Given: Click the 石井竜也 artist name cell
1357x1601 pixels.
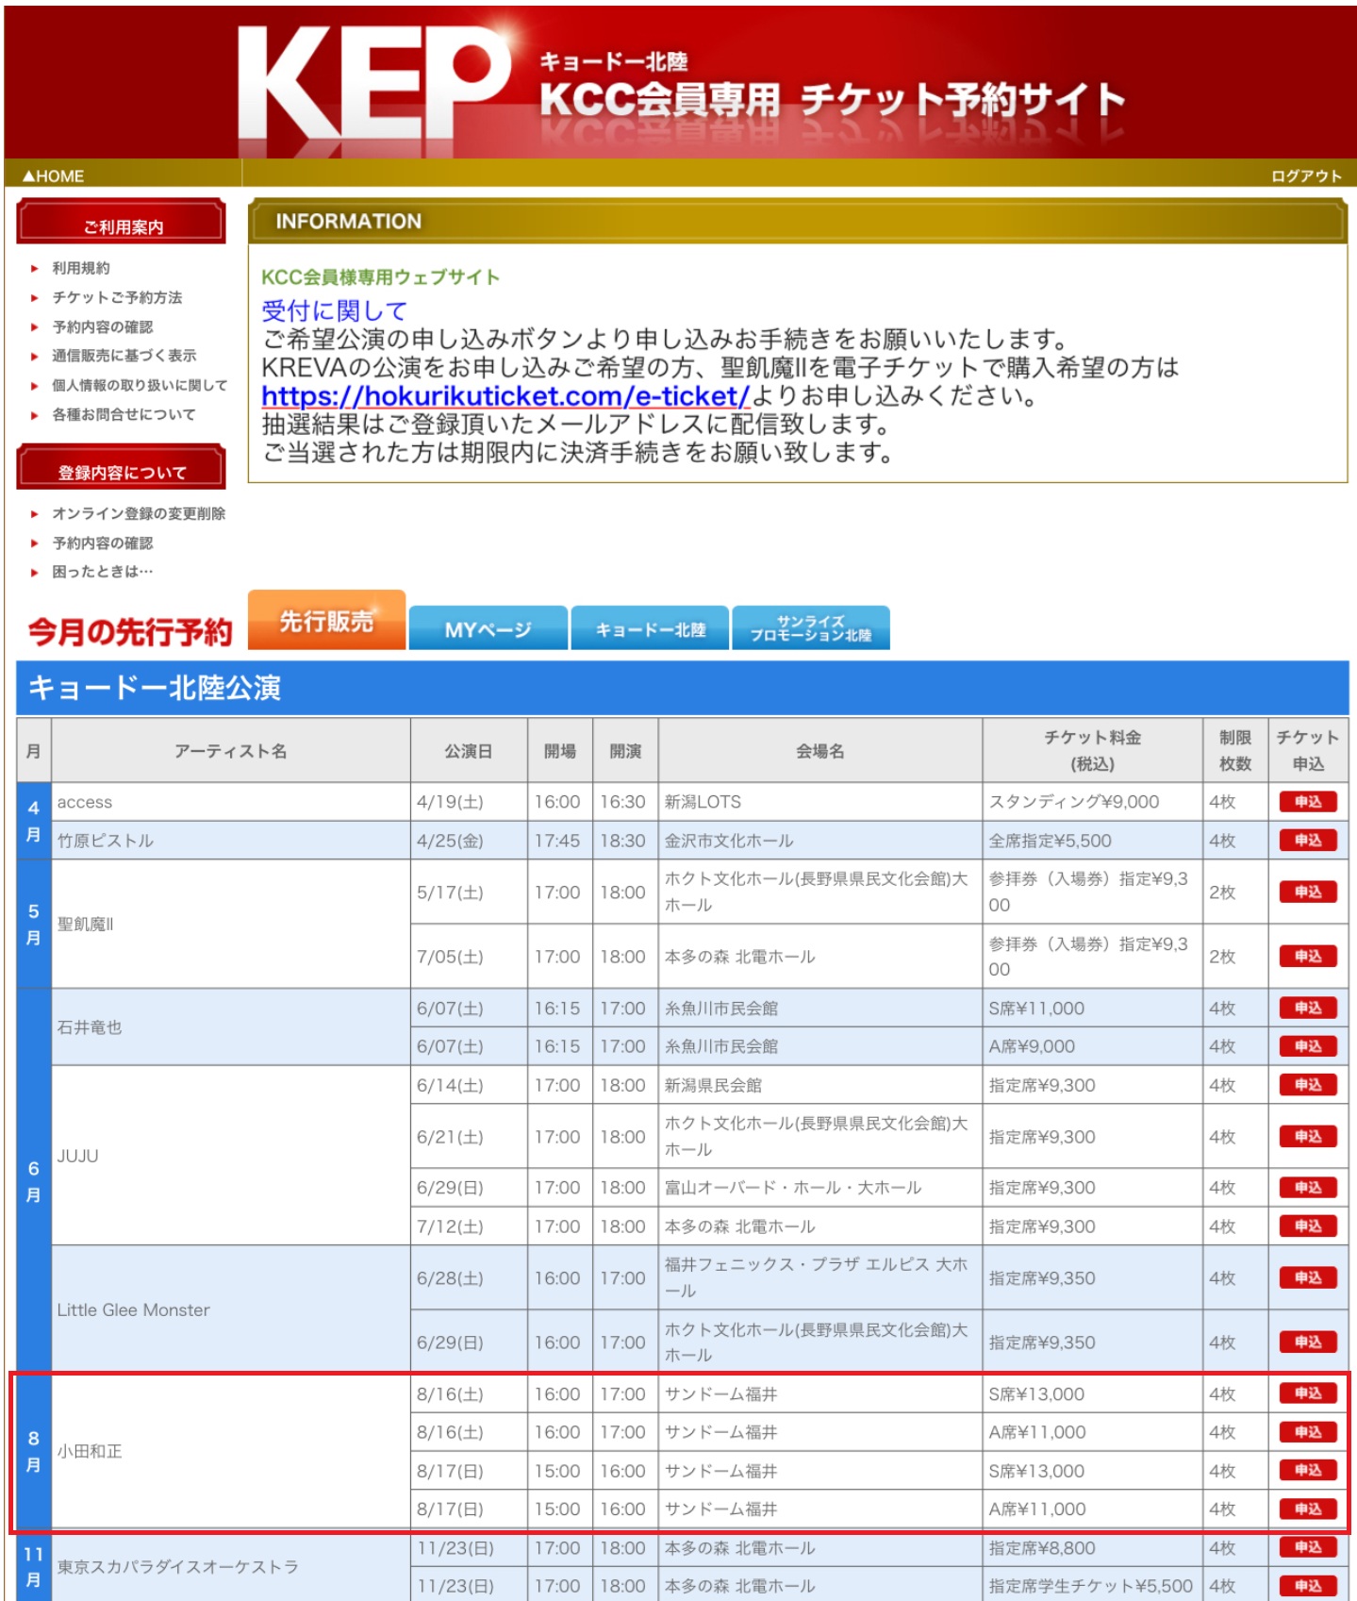Looking at the screenshot, I should [x=231, y=1027].
